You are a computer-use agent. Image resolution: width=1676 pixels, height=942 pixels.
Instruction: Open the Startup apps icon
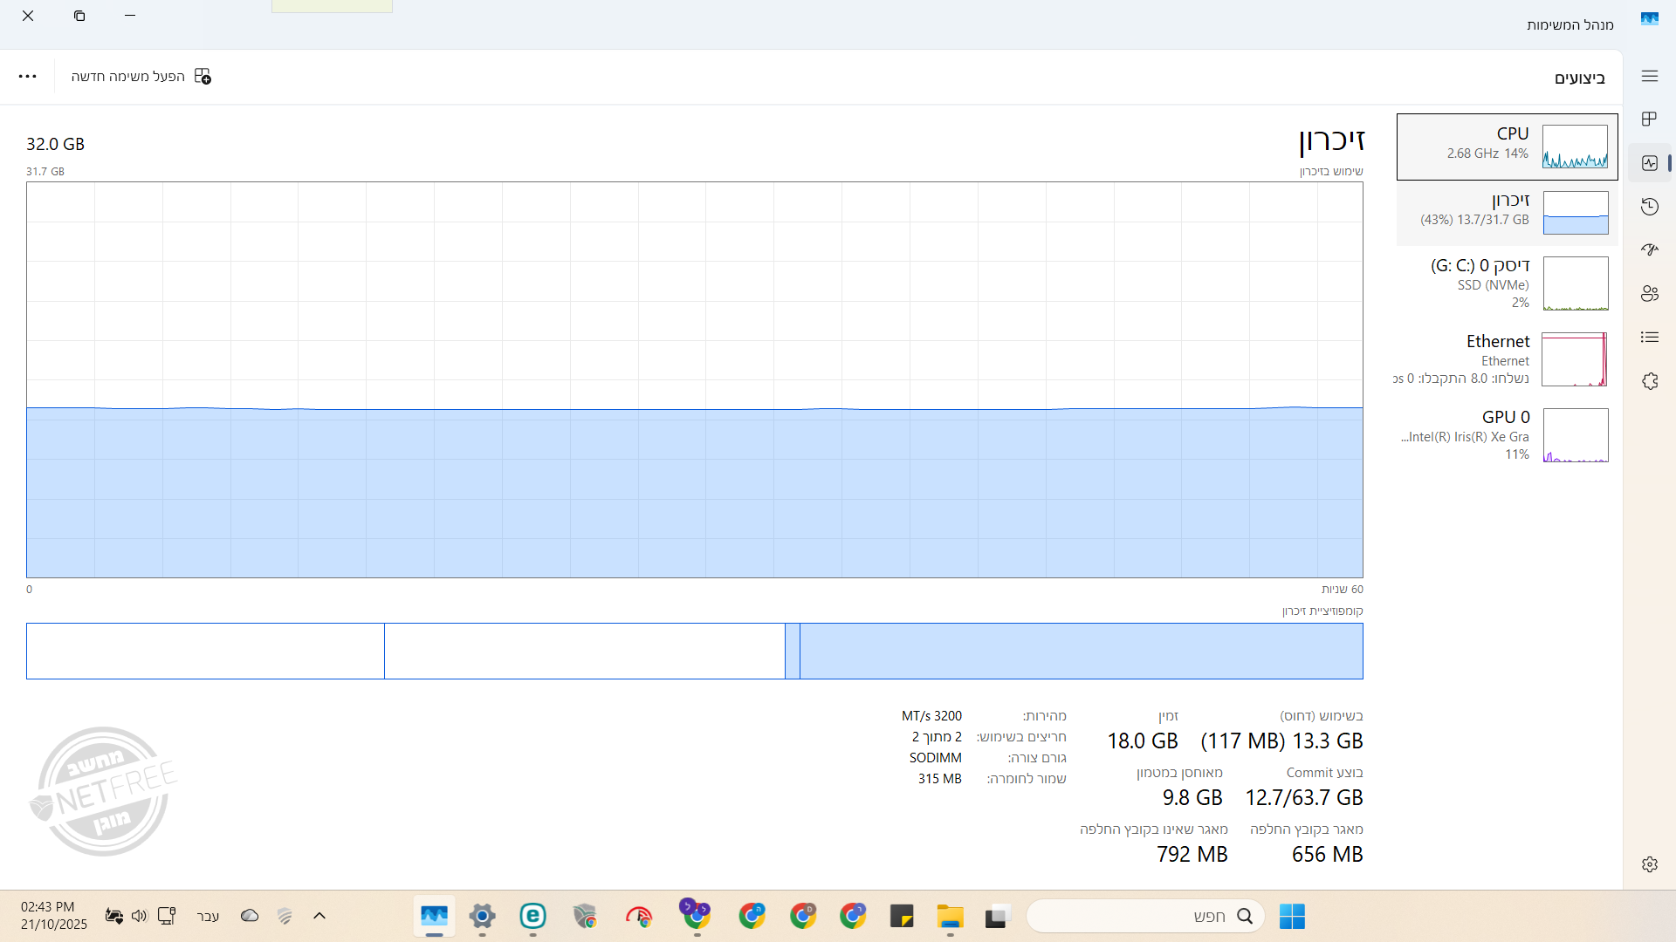coord(1649,249)
